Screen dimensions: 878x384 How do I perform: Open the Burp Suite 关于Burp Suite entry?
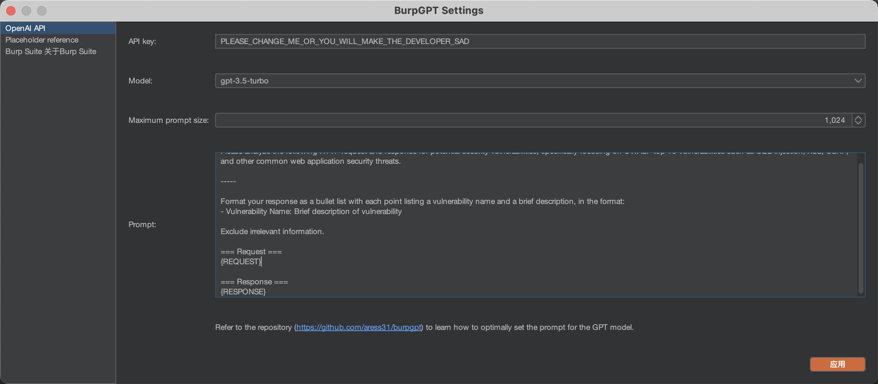pyautogui.click(x=51, y=51)
